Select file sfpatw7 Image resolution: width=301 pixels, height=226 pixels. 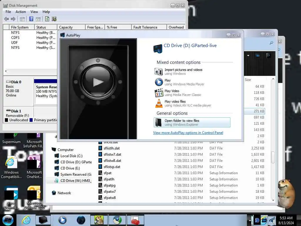[x=110, y=192]
